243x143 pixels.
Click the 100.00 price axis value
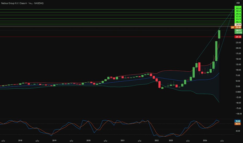238,70
